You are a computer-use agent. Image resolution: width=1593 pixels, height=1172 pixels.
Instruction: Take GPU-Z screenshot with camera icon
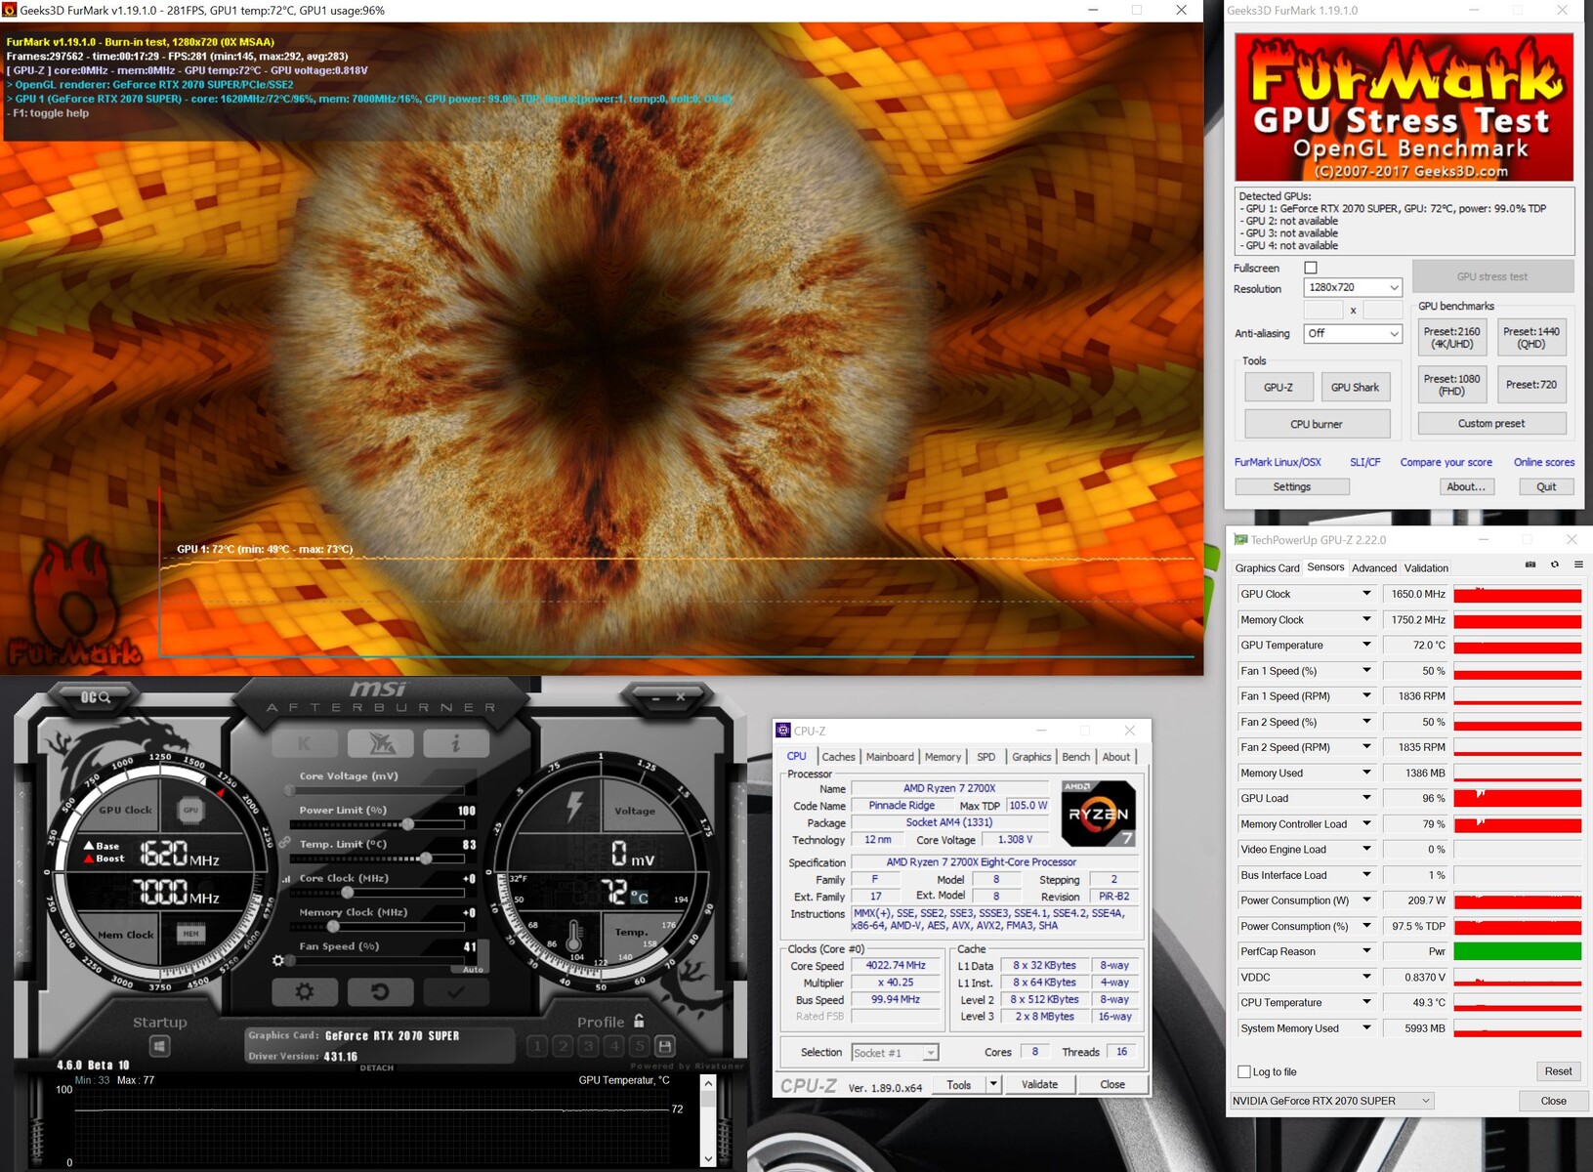point(1530,565)
